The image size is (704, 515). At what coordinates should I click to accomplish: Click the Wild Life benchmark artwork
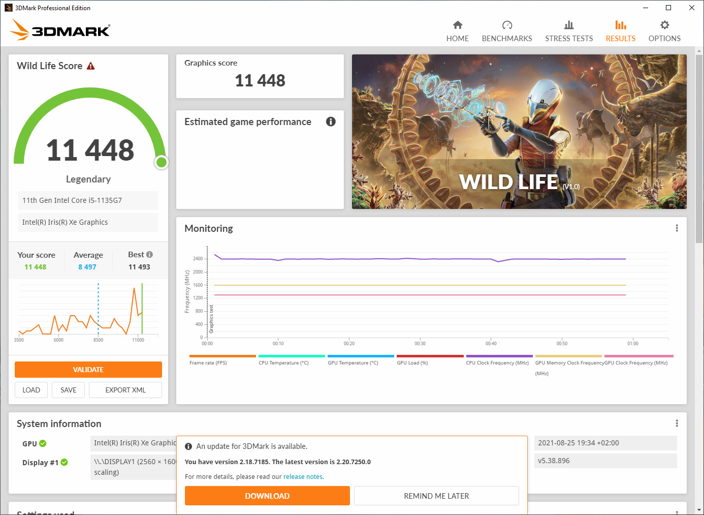519,132
